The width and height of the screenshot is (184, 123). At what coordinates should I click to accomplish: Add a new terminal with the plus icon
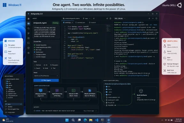click(149, 18)
